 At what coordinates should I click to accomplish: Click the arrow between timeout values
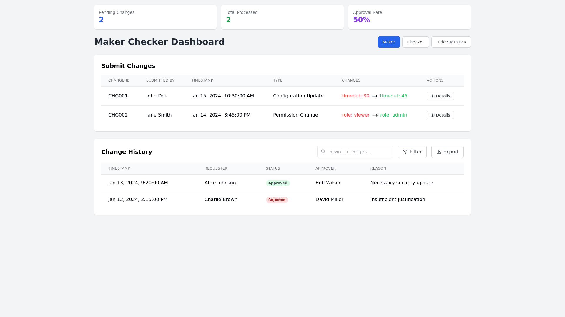tap(375, 96)
